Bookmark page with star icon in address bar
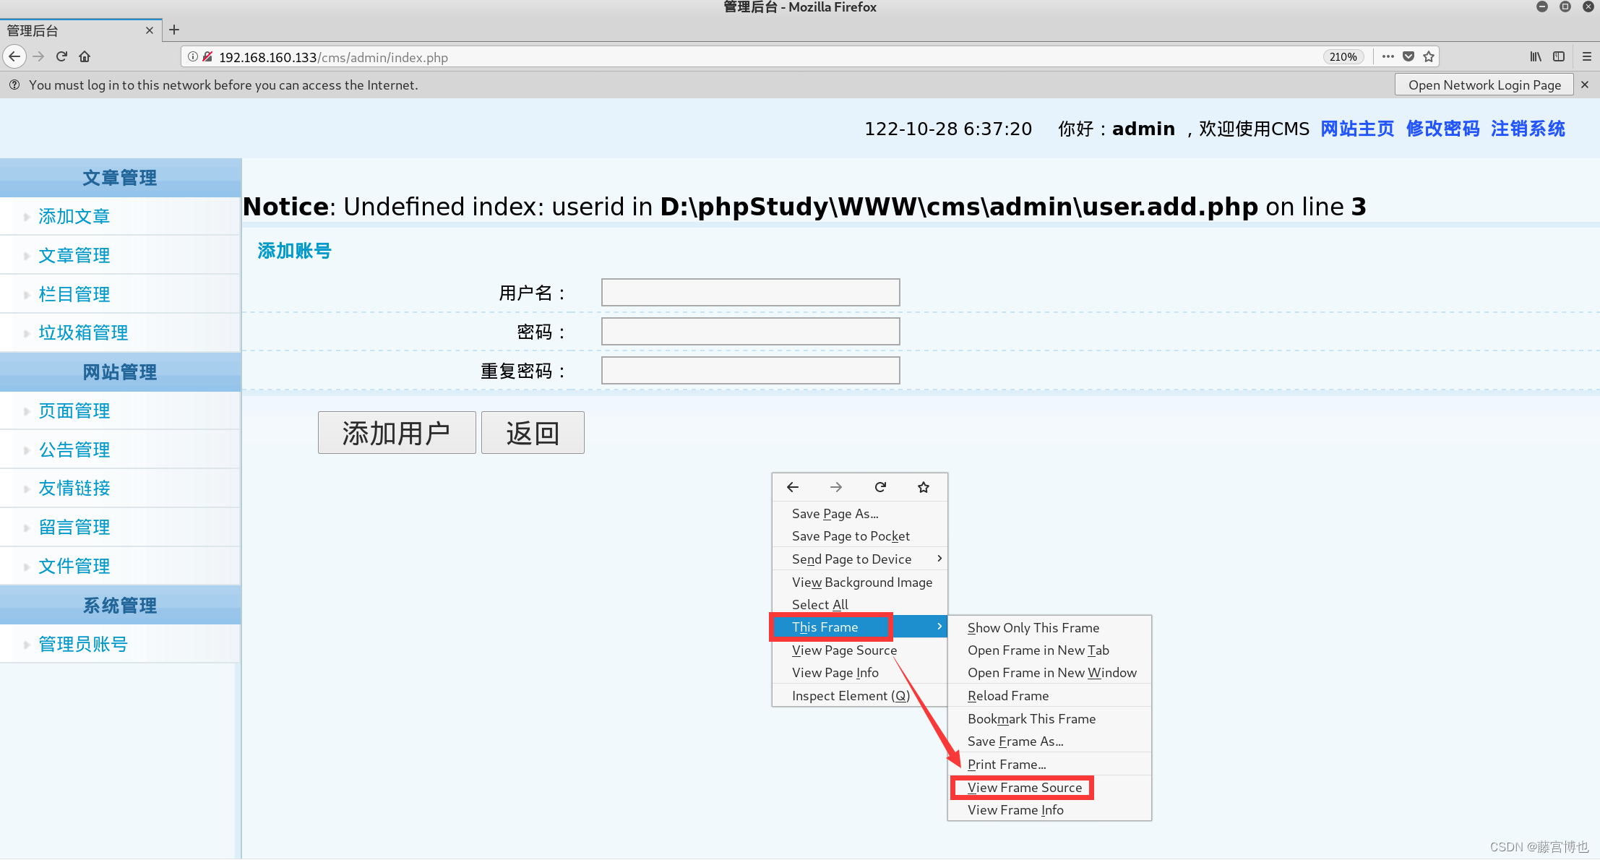 click(1428, 56)
